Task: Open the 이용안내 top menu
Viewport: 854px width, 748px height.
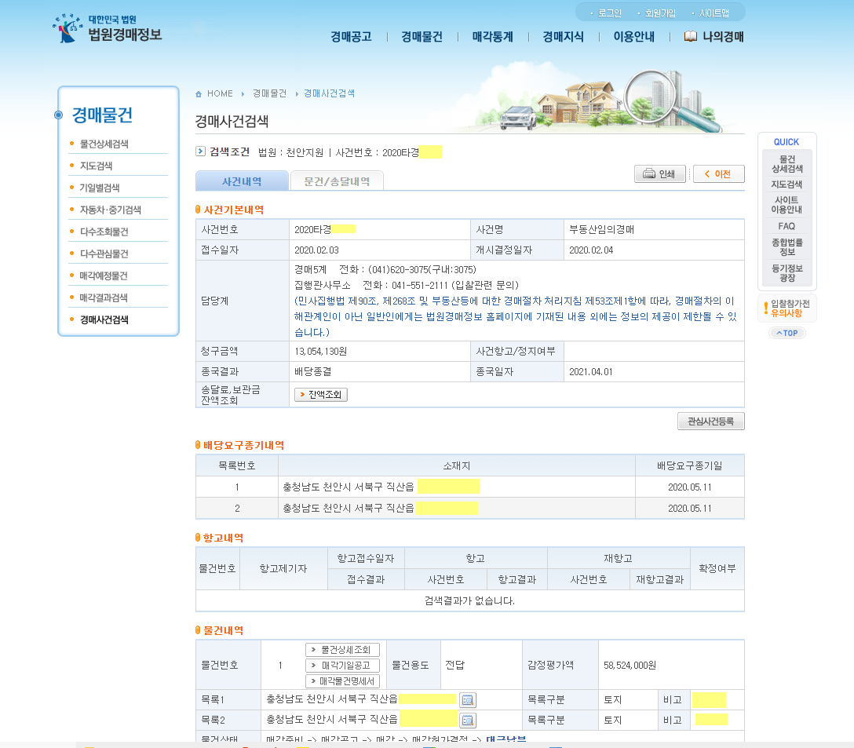Action: tap(634, 37)
